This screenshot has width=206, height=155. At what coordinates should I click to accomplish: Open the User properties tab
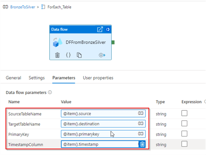pyautogui.click(x=98, y=78)
